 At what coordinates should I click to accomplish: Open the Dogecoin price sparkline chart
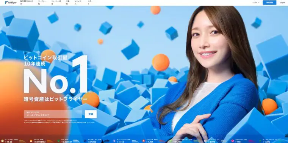pos(22,141)
